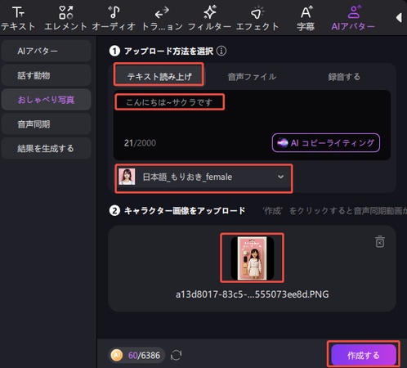Viewport: 407px width, 368px height.
Task: Select 話す動物 in the sidebar
Action: 46,75
